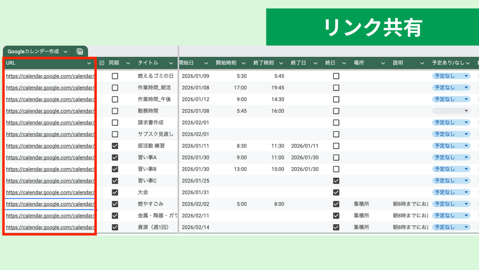
Task: Enable 同期 for the 勤務時間 row
Action: coord(115,111)
